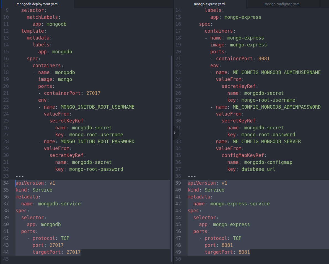Viewport: 329px width, 264px height.
Task: Open the mongo-configmap.yaml tab
Action: point(283,4)
